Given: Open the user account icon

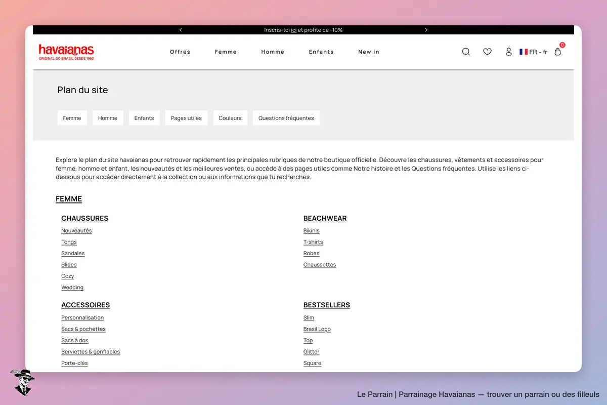Looking at the screenshot, I should click(x=509, y=52).
